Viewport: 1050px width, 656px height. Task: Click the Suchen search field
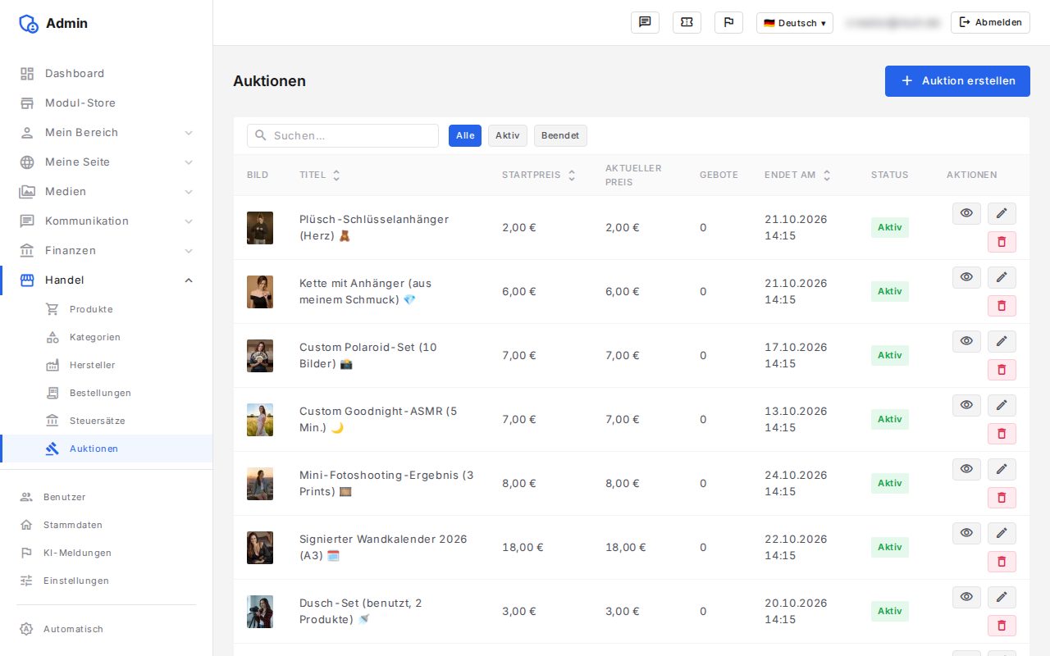click(x=343, y=136)
